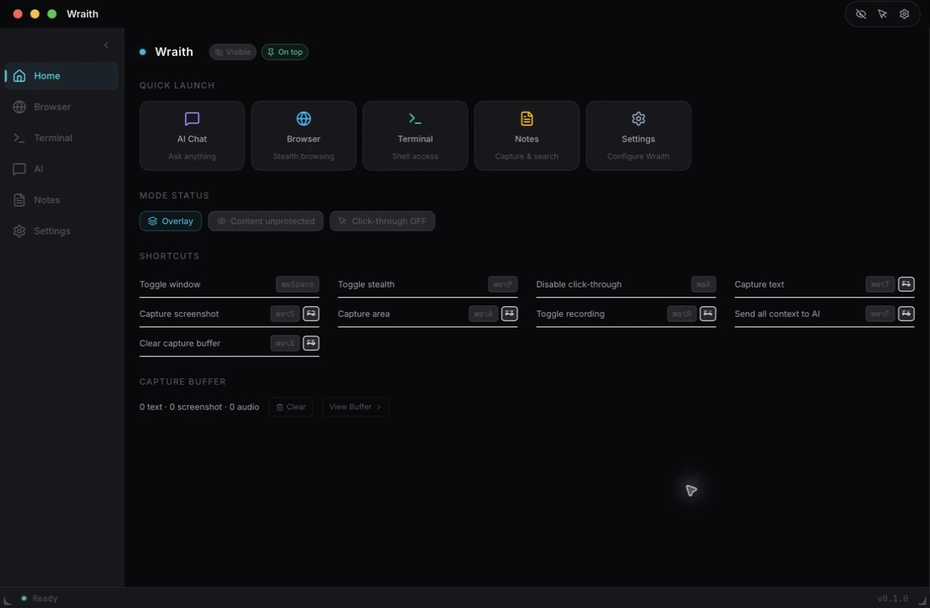Click the gear icon on Settings card
The height and width of the screenshot is (608, 930).
click(638, 119)
